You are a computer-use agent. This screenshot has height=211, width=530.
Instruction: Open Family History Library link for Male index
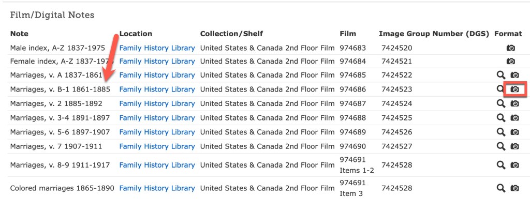[157, 48]
